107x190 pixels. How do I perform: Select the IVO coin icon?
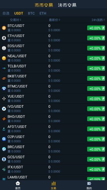pyautogui.click(x=4, y=109)
